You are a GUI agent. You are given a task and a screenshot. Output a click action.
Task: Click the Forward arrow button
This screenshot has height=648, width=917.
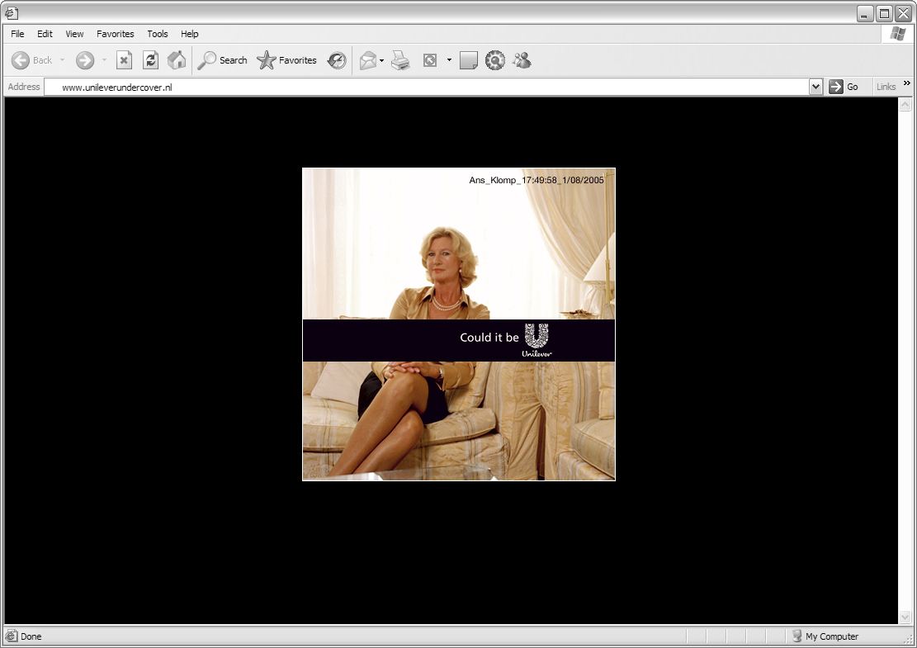(x=85, y=60)
